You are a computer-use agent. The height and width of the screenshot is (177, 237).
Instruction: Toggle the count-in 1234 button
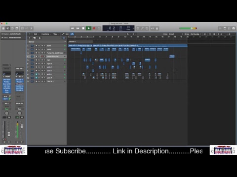153,29
